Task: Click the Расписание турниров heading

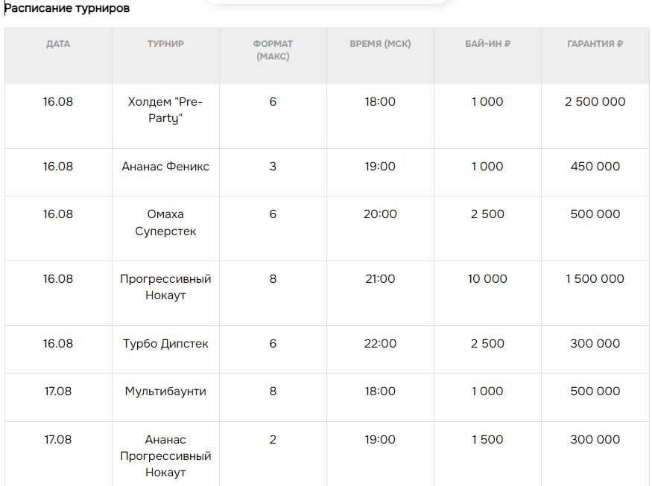Action: 67,8
